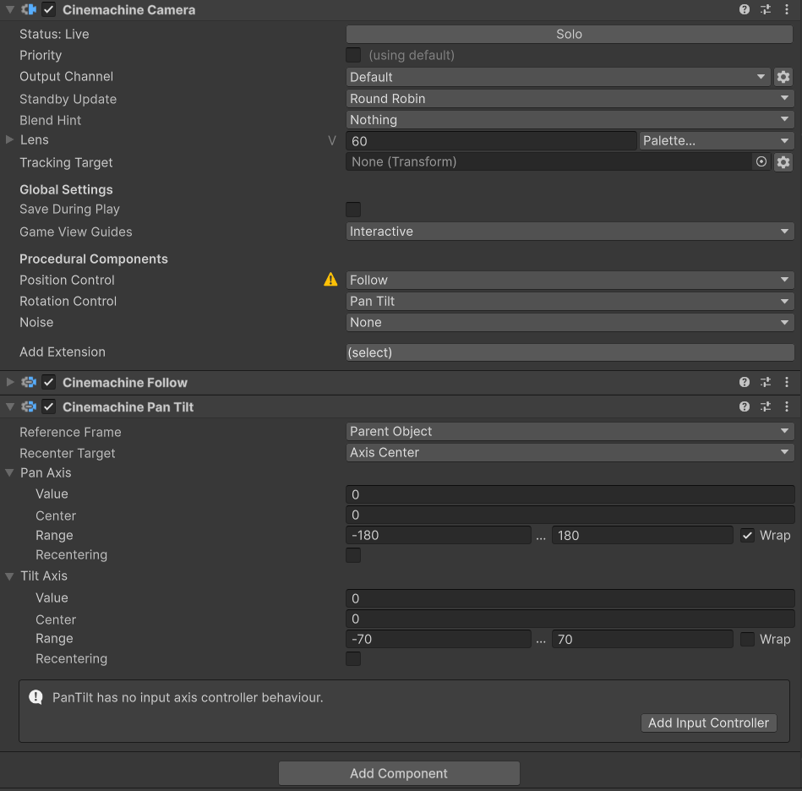
Task: Disable the Cinemachine Pan Tilt component checkbox
Action: (x=48, y=406)
